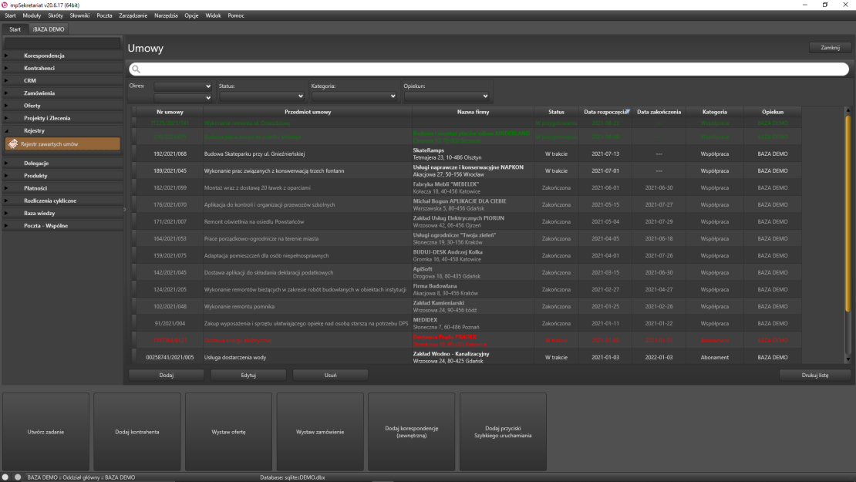Open the Opiekun filter dropdown
The height and width of the screenshot is (482, 856).
446,96
